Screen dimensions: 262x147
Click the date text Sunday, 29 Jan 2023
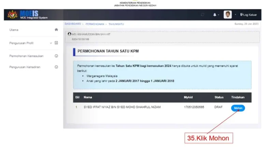coord(246,24)
